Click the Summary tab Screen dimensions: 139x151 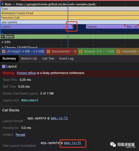click(9, 59)
